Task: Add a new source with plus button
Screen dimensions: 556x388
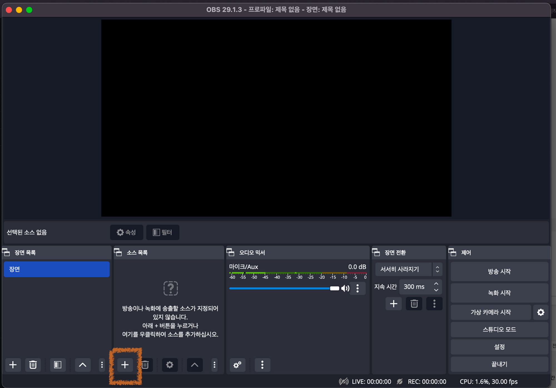Action: [x=125, y=365]
